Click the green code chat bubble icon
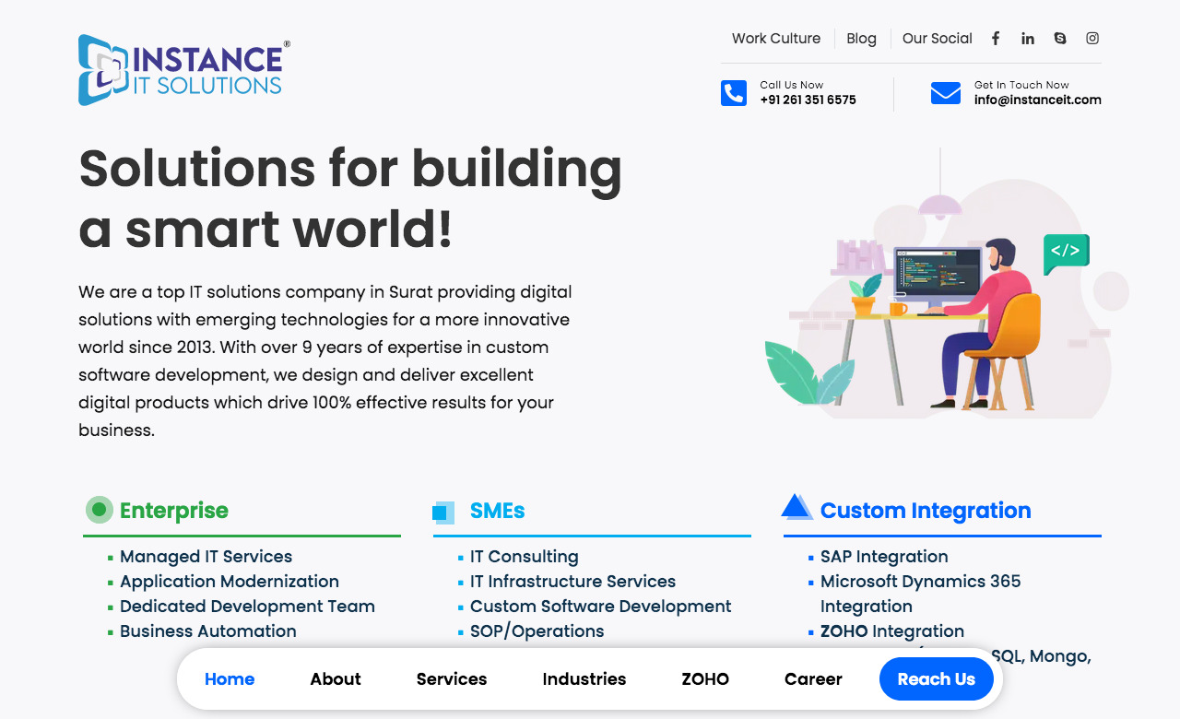The height and width of the screenshot is (719, 1180). [x=1066, y=252]
